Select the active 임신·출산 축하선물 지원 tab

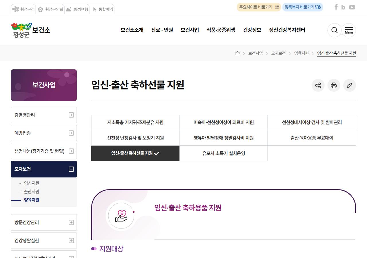point(135,153)
